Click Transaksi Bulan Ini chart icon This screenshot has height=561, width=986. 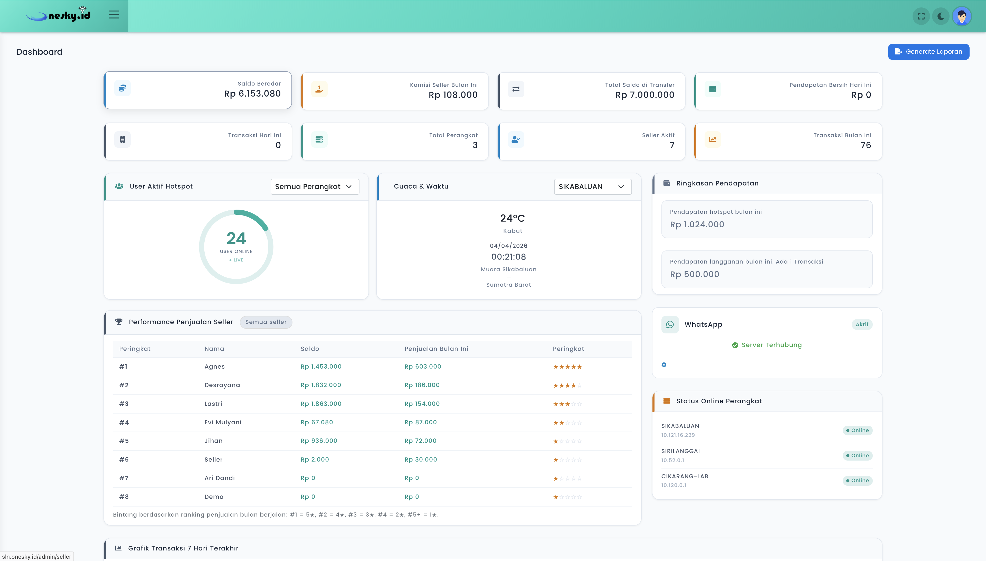[713, 139]
